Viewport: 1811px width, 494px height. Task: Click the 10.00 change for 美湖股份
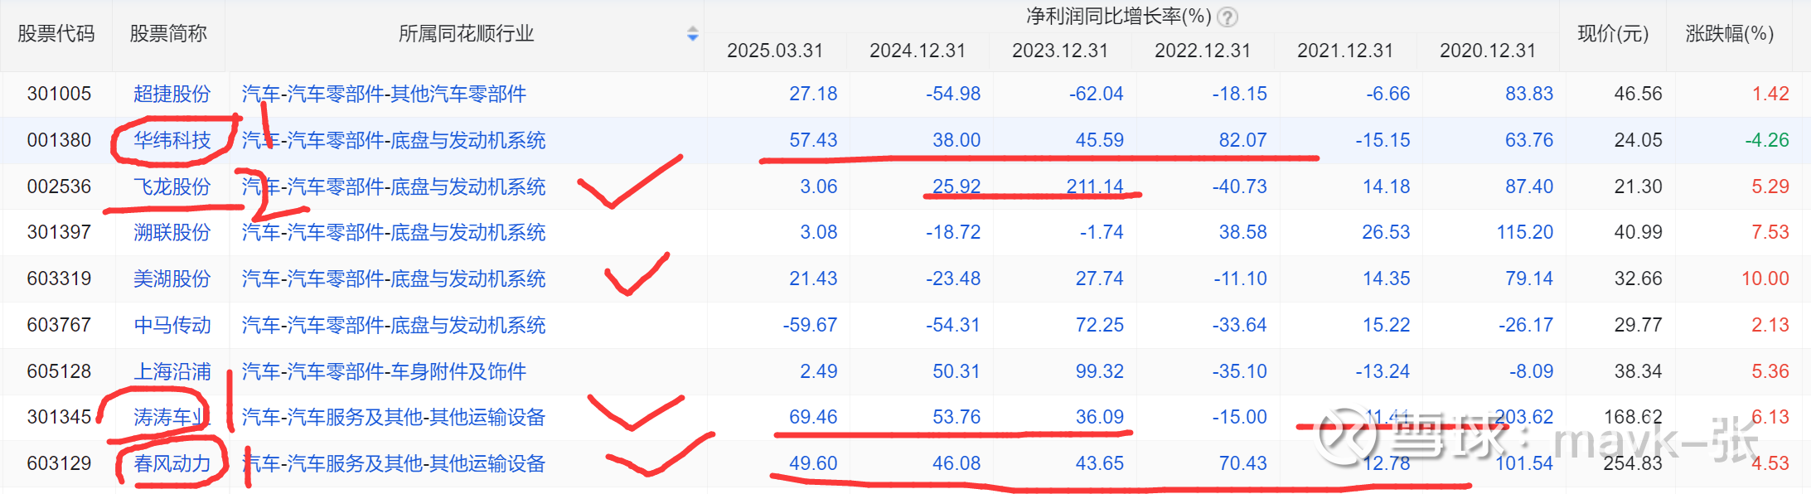point(1765,278)
